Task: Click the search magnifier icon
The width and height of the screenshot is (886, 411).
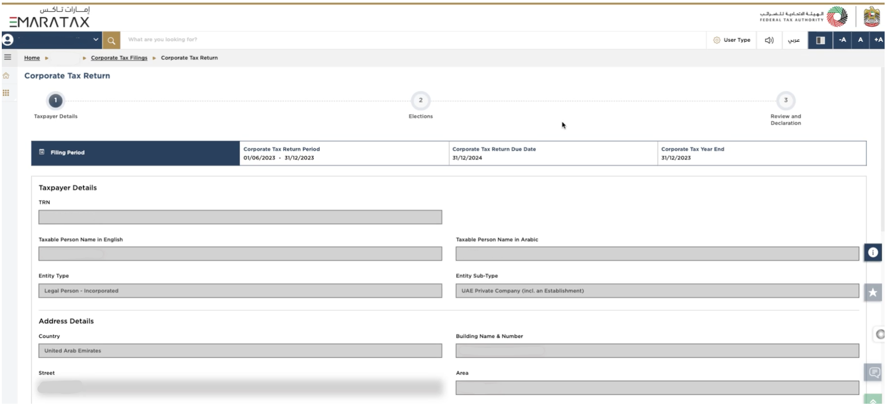Action: tap(111, 40)
